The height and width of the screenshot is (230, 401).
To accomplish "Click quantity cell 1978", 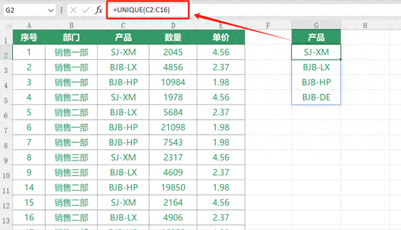I will click(173, 98).
